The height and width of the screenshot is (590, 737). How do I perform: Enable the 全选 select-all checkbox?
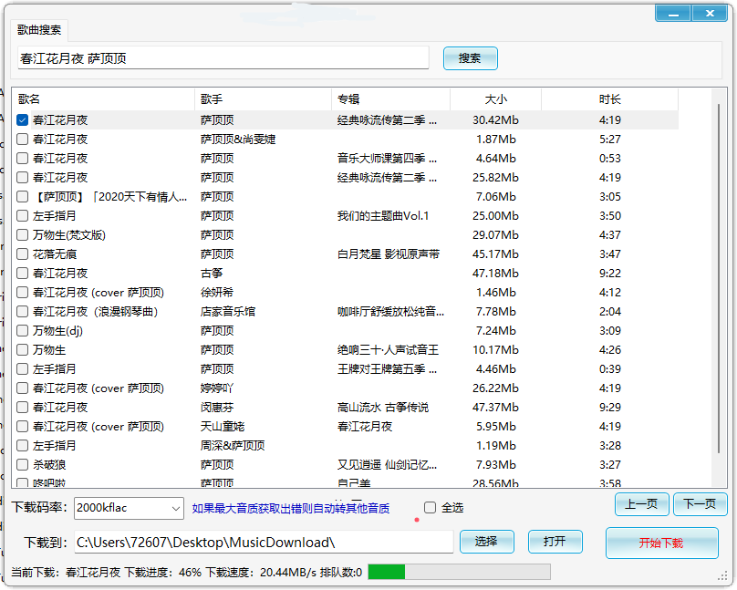(430, 507)
